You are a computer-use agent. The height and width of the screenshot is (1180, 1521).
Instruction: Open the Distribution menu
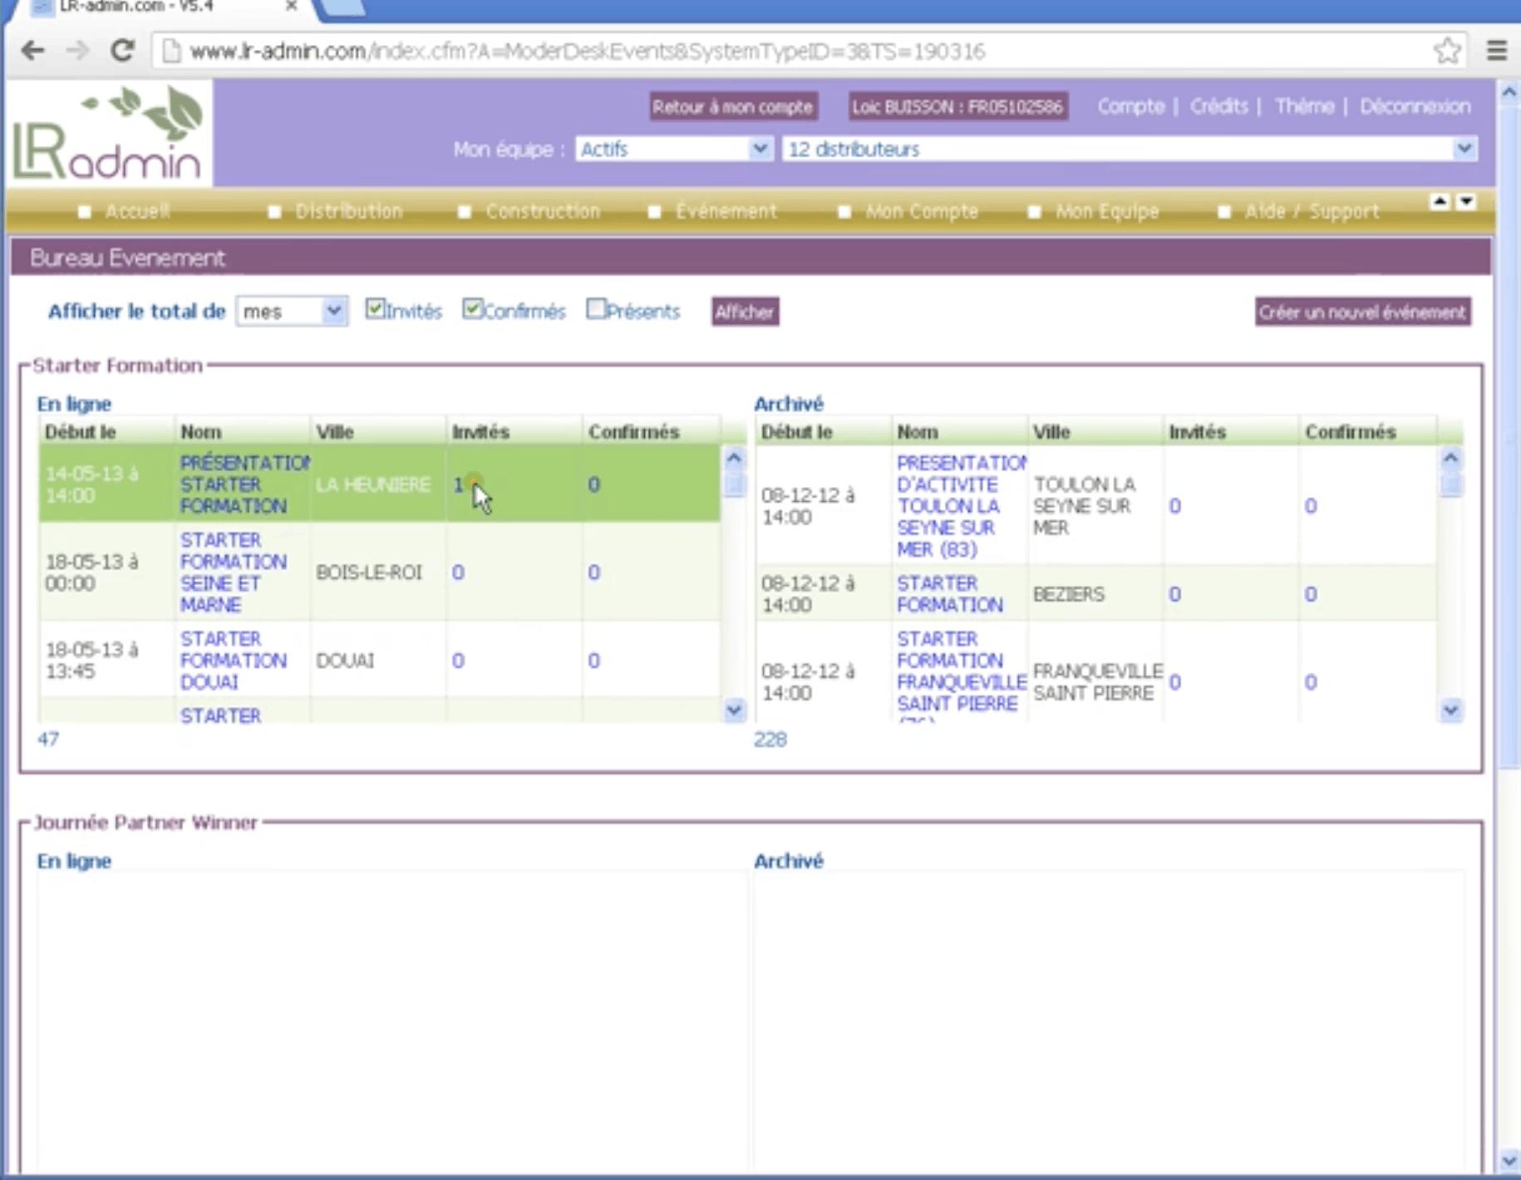point(347,212)
